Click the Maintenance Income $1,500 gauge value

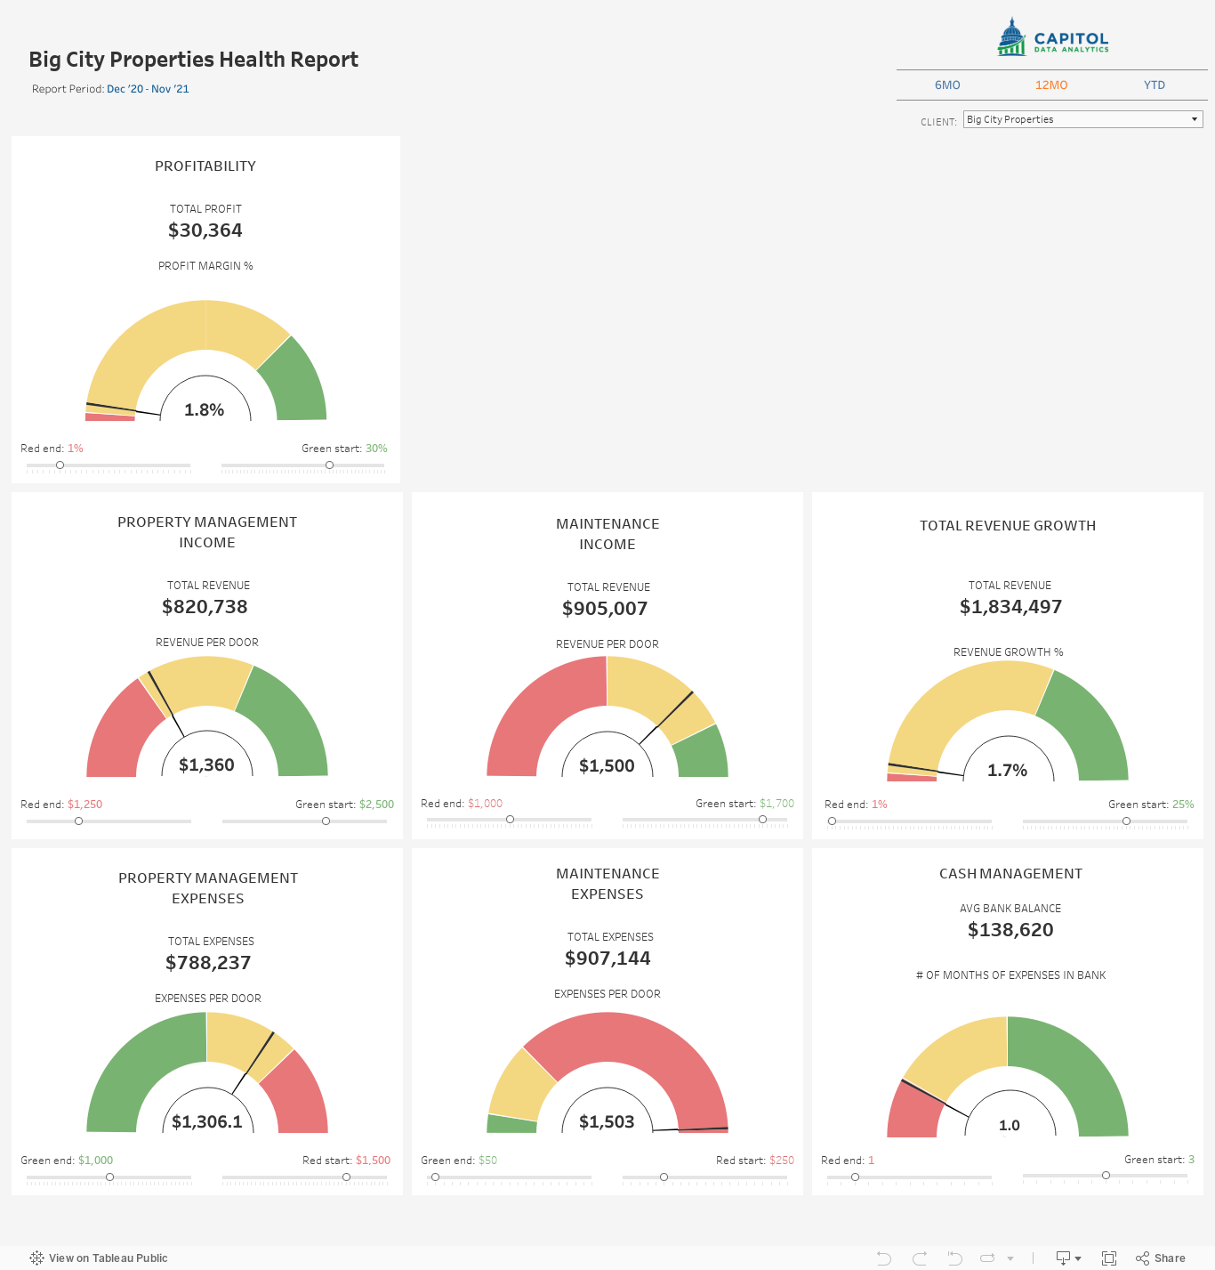point(607,766)
